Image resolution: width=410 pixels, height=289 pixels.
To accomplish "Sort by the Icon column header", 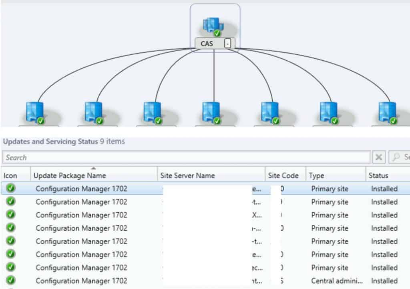I will point(16,175).
